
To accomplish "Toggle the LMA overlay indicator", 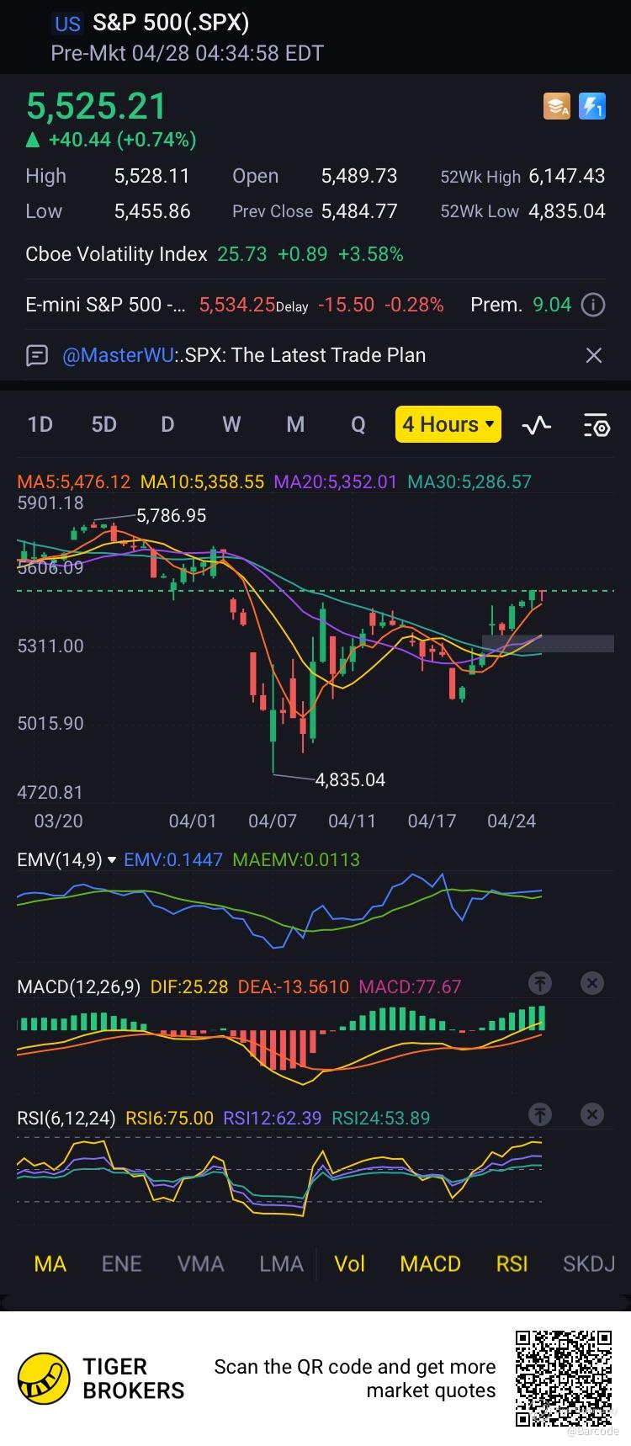I will click(x=281, y=1263).
